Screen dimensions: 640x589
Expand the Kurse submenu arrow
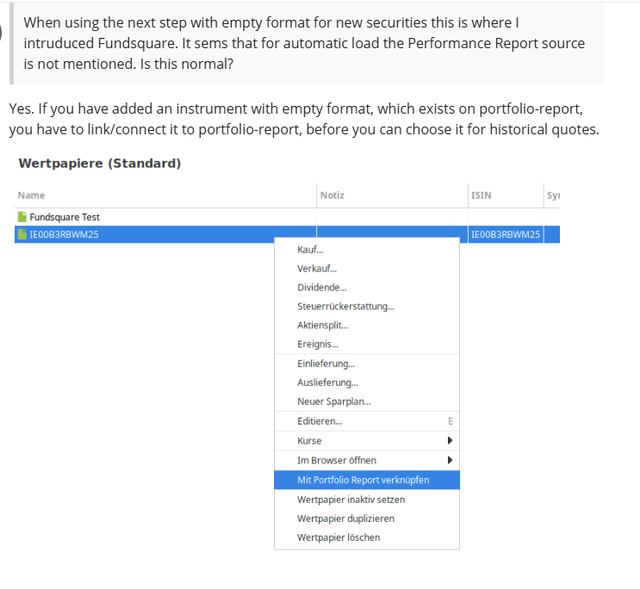(450, 440)
